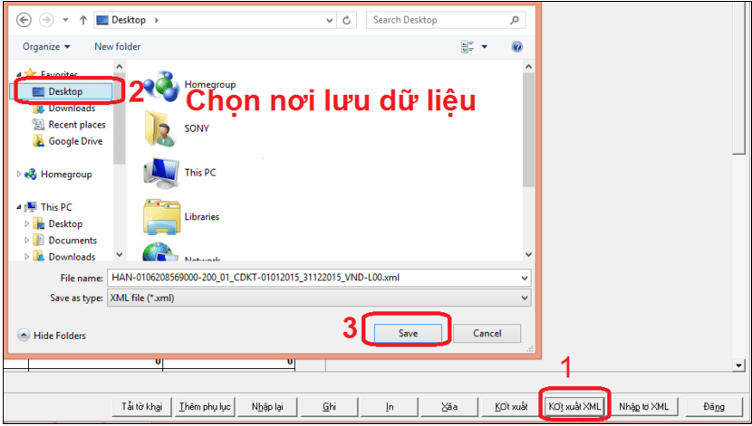Click Hide Folders toggle
Screen dimensions: 752x426
tap(52, 336)
